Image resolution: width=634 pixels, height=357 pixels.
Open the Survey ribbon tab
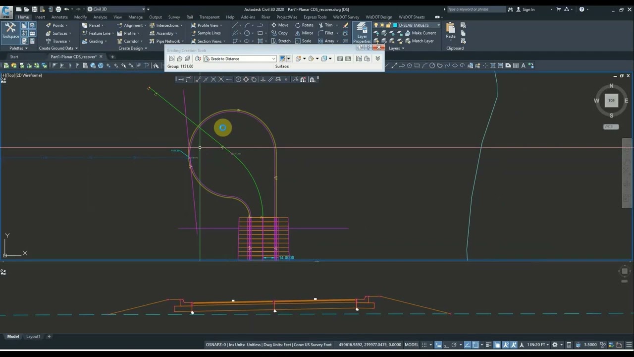click(174, 17)
